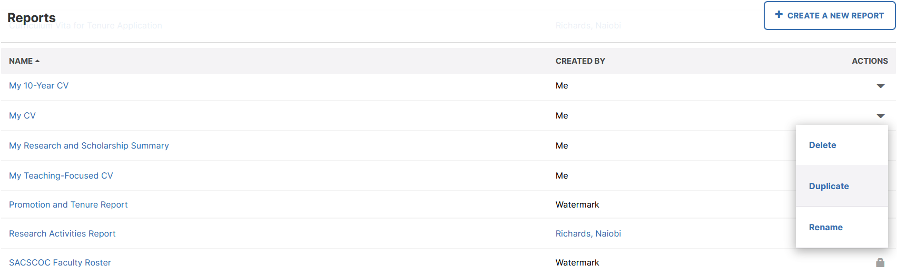The image size is (897, 275).
Task: Open the Research Activities Report
Action: click(x=62, y=234)
